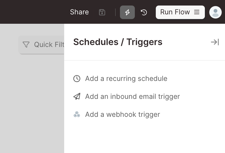
Task: Save the flow using floppy disk icon
Action: point(102,12)
